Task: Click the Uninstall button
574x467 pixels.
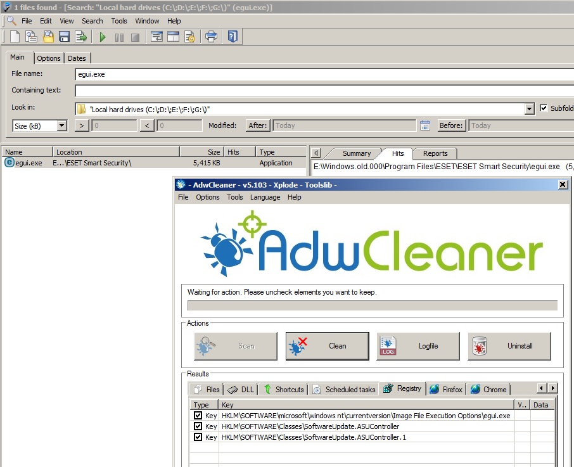Action: (509, 346)
